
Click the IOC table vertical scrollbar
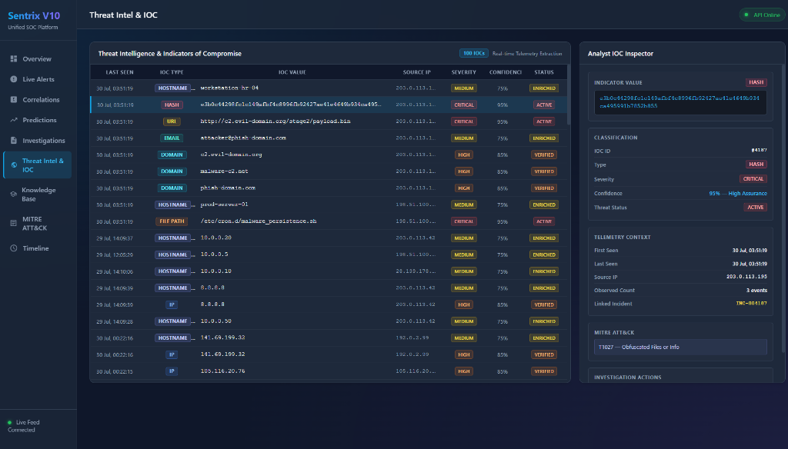pos(569,95)
